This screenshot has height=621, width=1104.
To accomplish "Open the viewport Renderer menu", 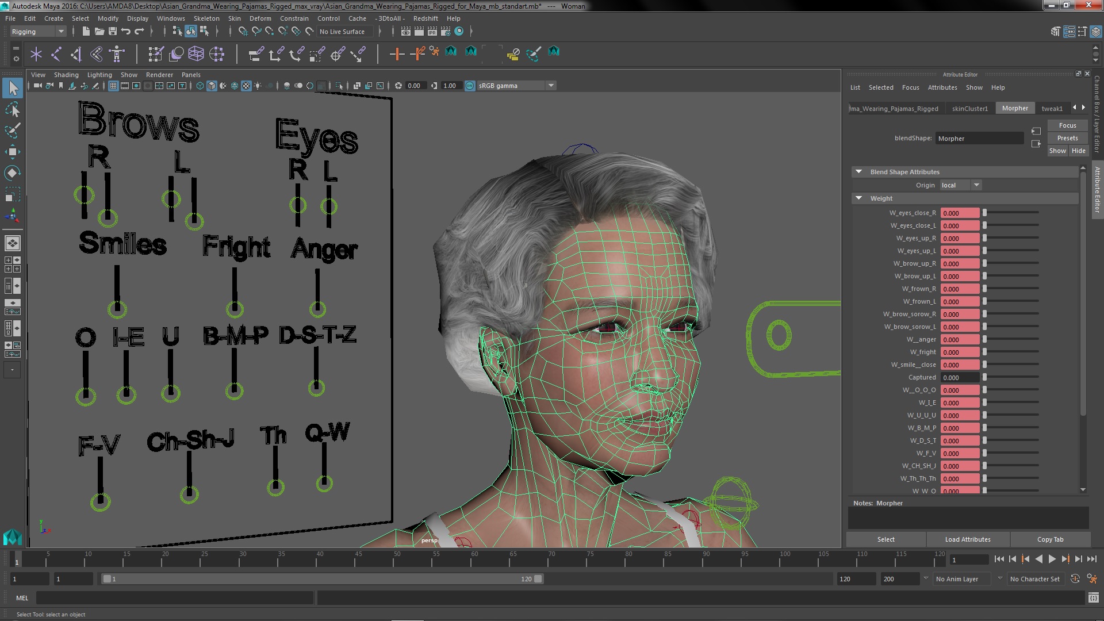I will (159, 75).
